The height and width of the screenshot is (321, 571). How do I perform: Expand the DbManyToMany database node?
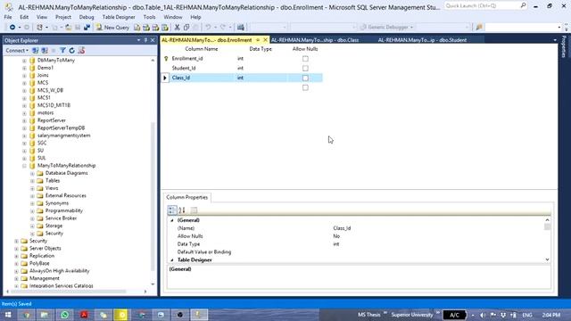pos(24,61)
